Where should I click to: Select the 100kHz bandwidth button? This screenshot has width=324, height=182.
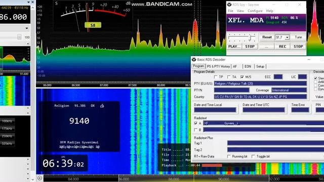point(7,121)
